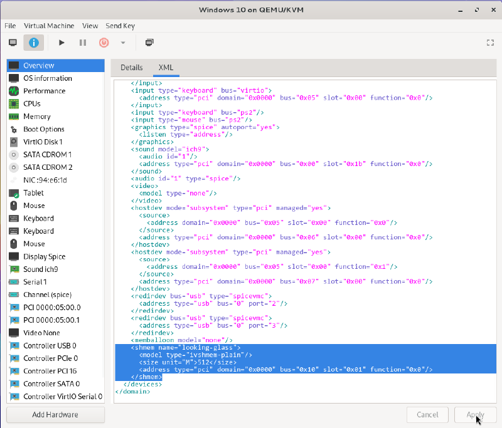Click the video model type none line
This screenshot has width=502, height=428.
click(178, 194)
